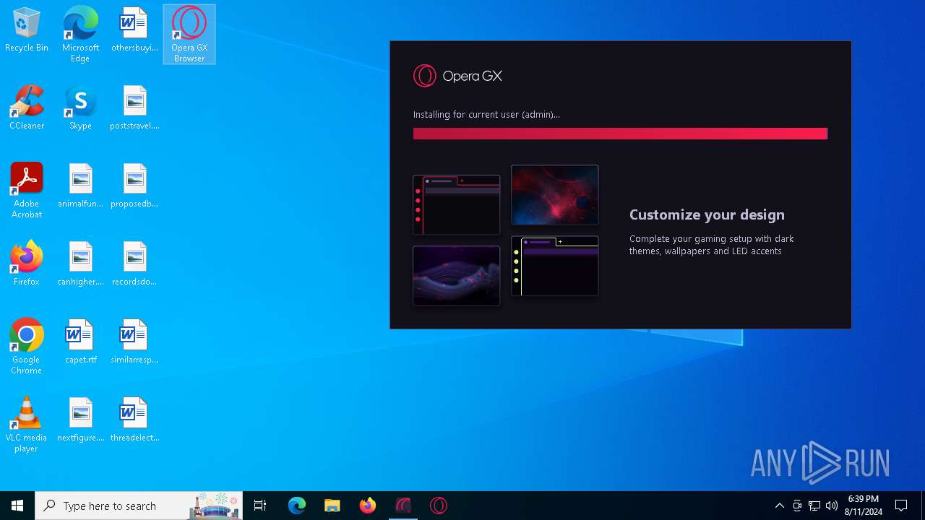Image resolution: width=925 pixels, height=520 pixels.
Task: Select the animalfun... image file icon
Action: pos(80,186)
